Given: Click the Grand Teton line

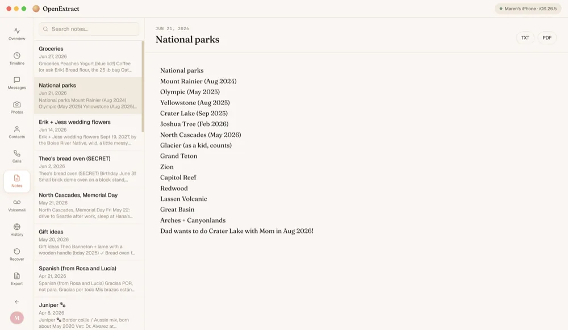Looking at the screenshot, I should click(178, 156).
